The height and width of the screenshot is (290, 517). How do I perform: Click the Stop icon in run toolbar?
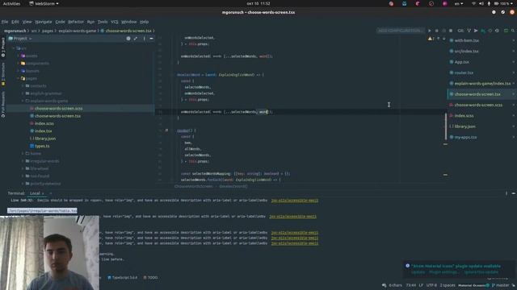coord(451,31)
